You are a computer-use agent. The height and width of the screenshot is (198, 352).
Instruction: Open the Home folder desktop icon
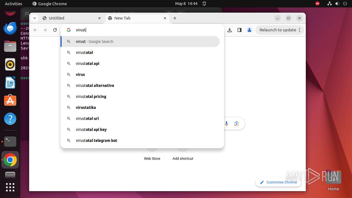pyautogui.click(x=333, y=180)
